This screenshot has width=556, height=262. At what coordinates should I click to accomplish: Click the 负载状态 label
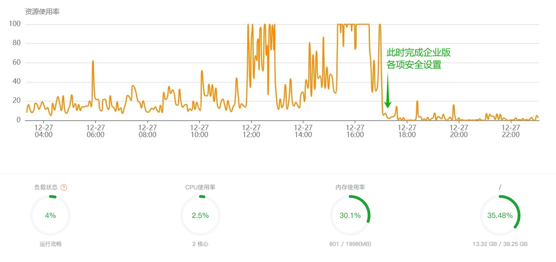tap(46, 188)
